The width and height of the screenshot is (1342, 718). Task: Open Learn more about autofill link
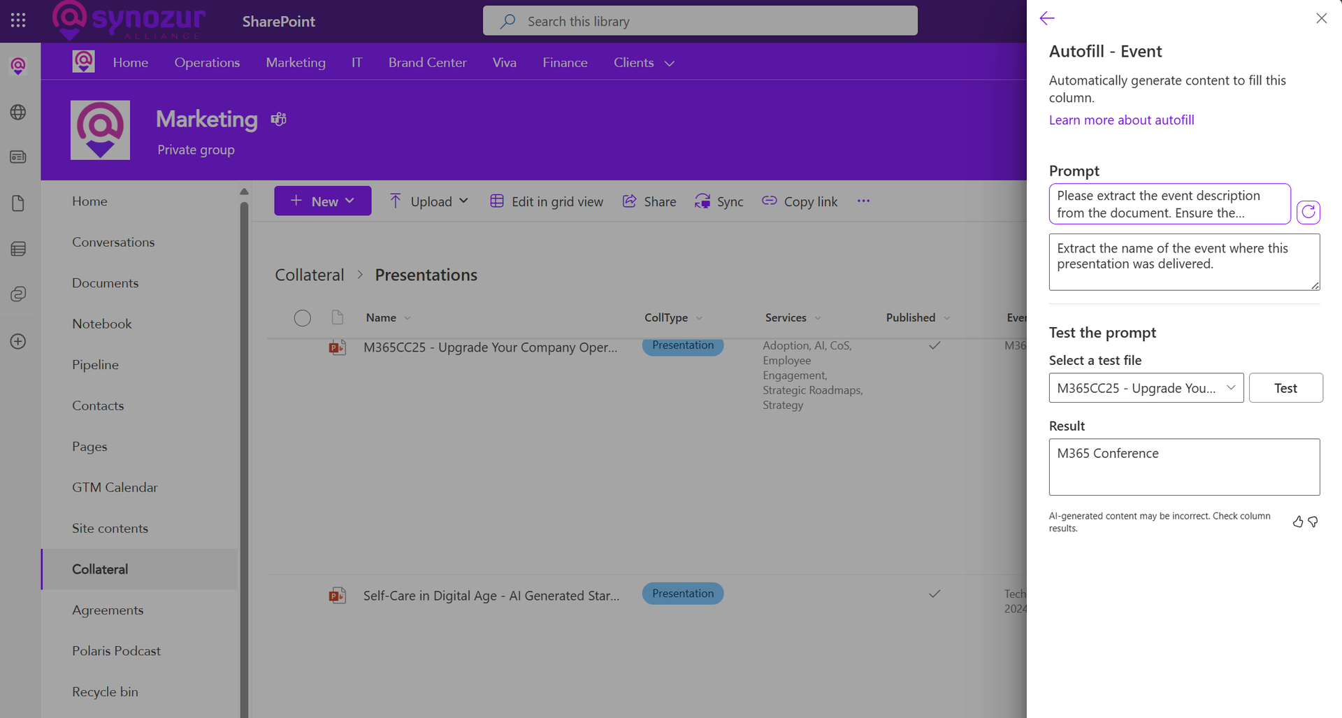pyautogui.click(x=1121, y=120)
